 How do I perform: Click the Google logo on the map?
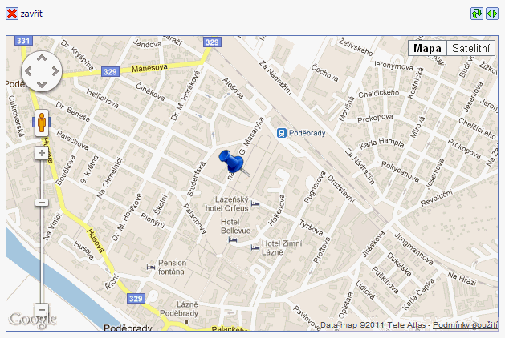(x=33, y=320)
